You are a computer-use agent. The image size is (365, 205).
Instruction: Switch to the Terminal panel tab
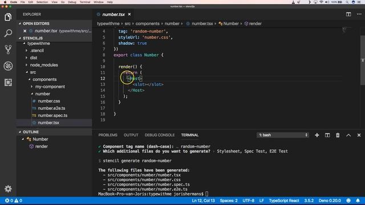click(190, 135)
